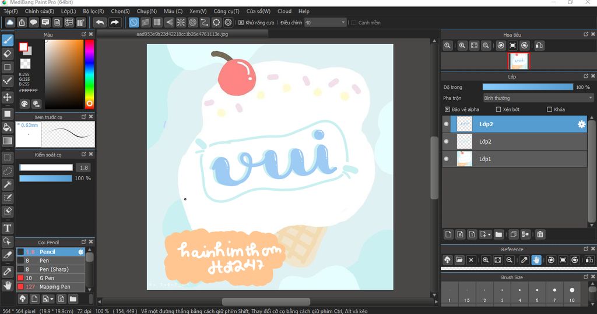This screenshot has width=597, height=314.
Task: Flip the navigator view horizontally
Action: 539,45
